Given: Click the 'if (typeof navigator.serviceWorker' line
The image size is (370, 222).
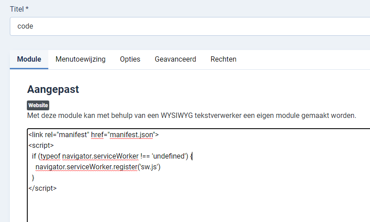Looking at the screenshot, I should pyautogui.click(x=112, y=156).
